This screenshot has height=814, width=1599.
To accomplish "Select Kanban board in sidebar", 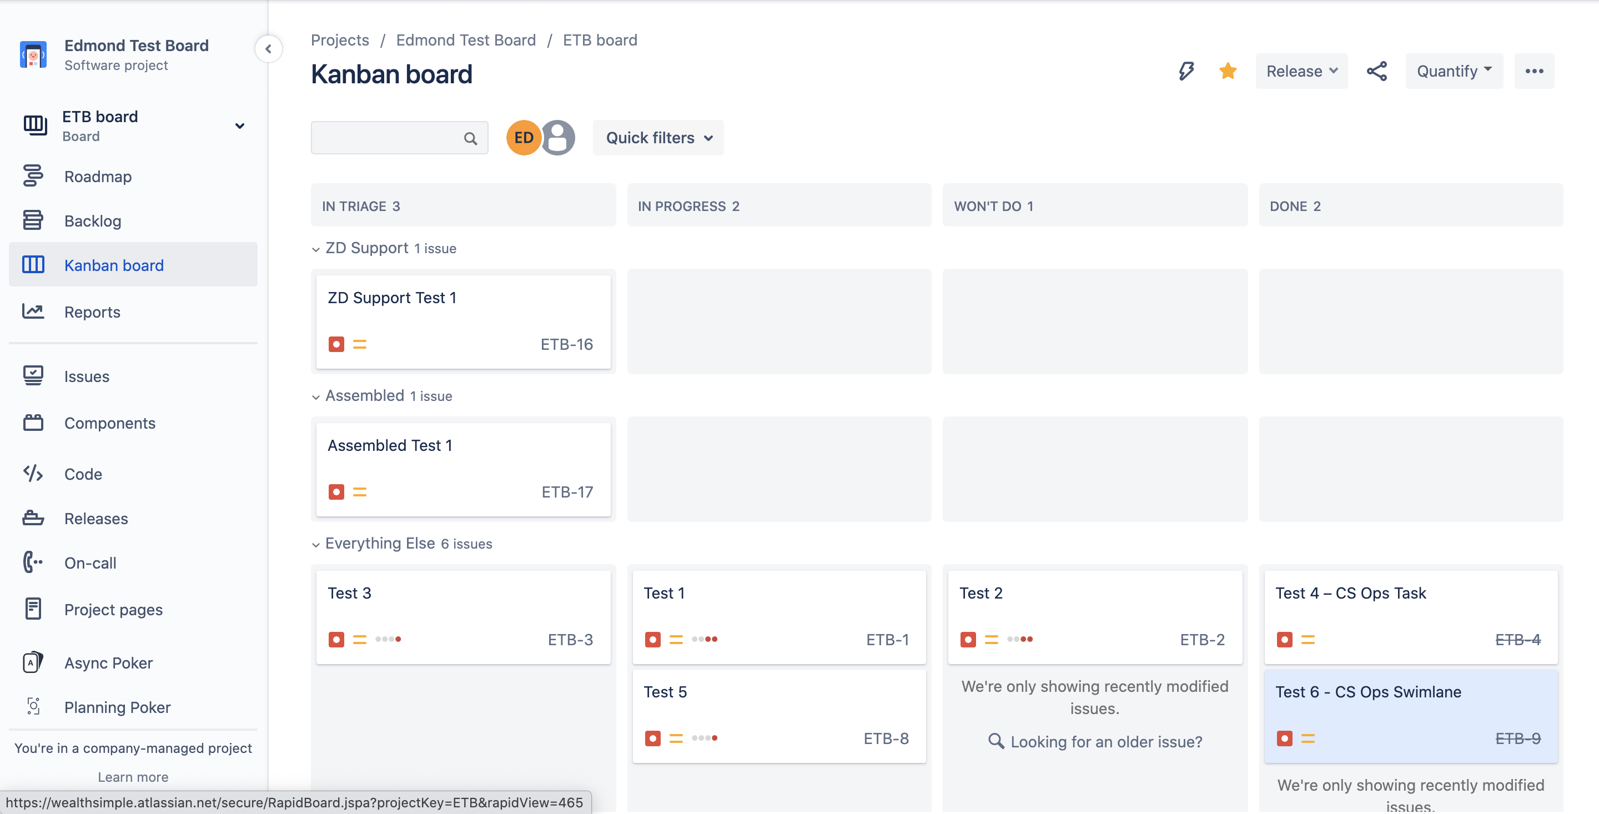I will pyautogui.click(x=133, y=264).
